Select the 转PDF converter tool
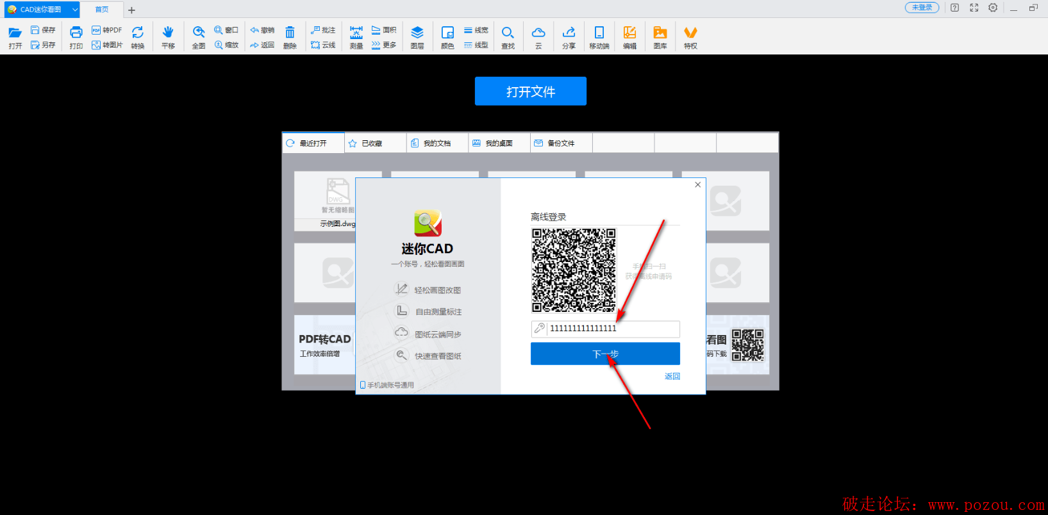This screenshot has width=1048, height=515. tap(106, 30)
